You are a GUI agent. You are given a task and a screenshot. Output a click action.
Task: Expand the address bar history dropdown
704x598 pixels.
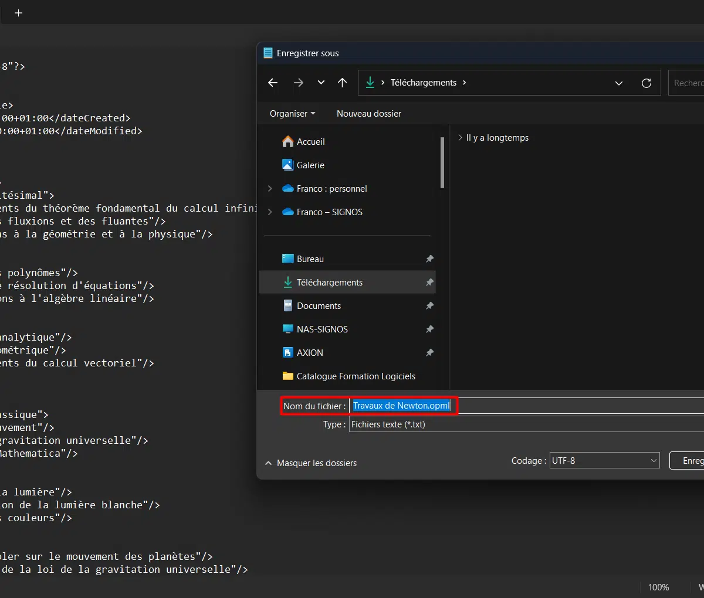click(x=618, y=83)
